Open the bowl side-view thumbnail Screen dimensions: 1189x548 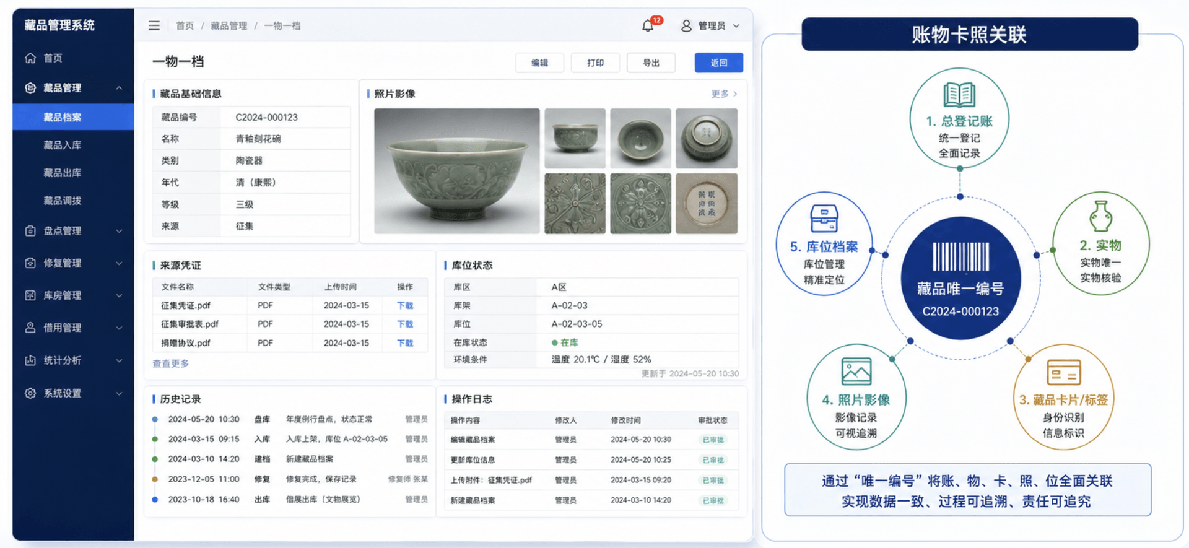pyautogui.click(x=575, y=138)
